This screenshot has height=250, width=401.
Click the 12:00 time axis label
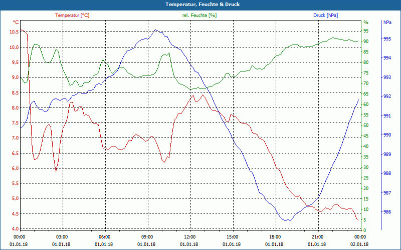[x=190, y=236]
